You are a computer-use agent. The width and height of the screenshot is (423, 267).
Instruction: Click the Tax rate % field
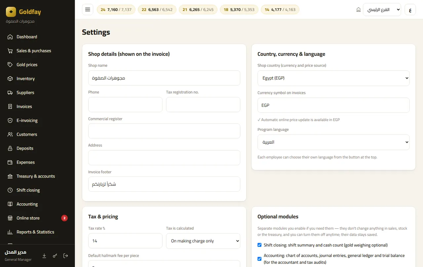(125, 241)
